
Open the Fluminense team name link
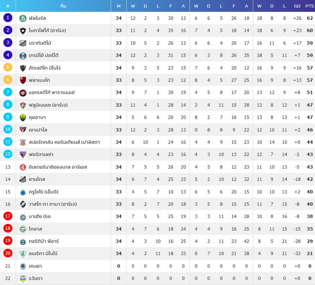48,105
